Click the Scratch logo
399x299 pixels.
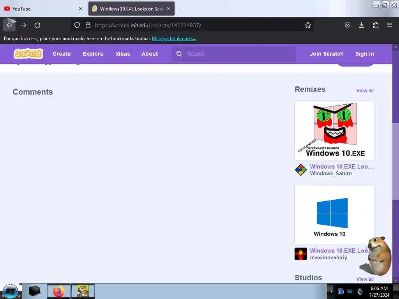(x=28, y=54)
